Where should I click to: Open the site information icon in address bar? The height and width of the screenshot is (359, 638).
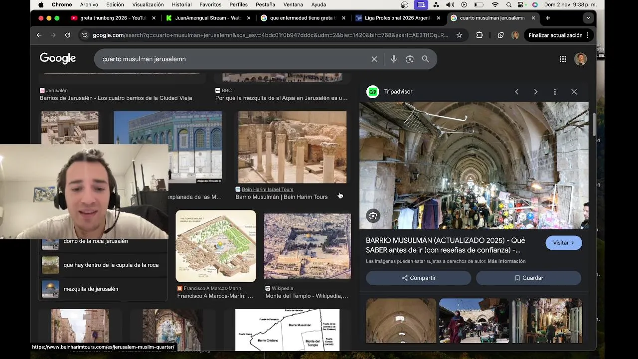point(85,35)
